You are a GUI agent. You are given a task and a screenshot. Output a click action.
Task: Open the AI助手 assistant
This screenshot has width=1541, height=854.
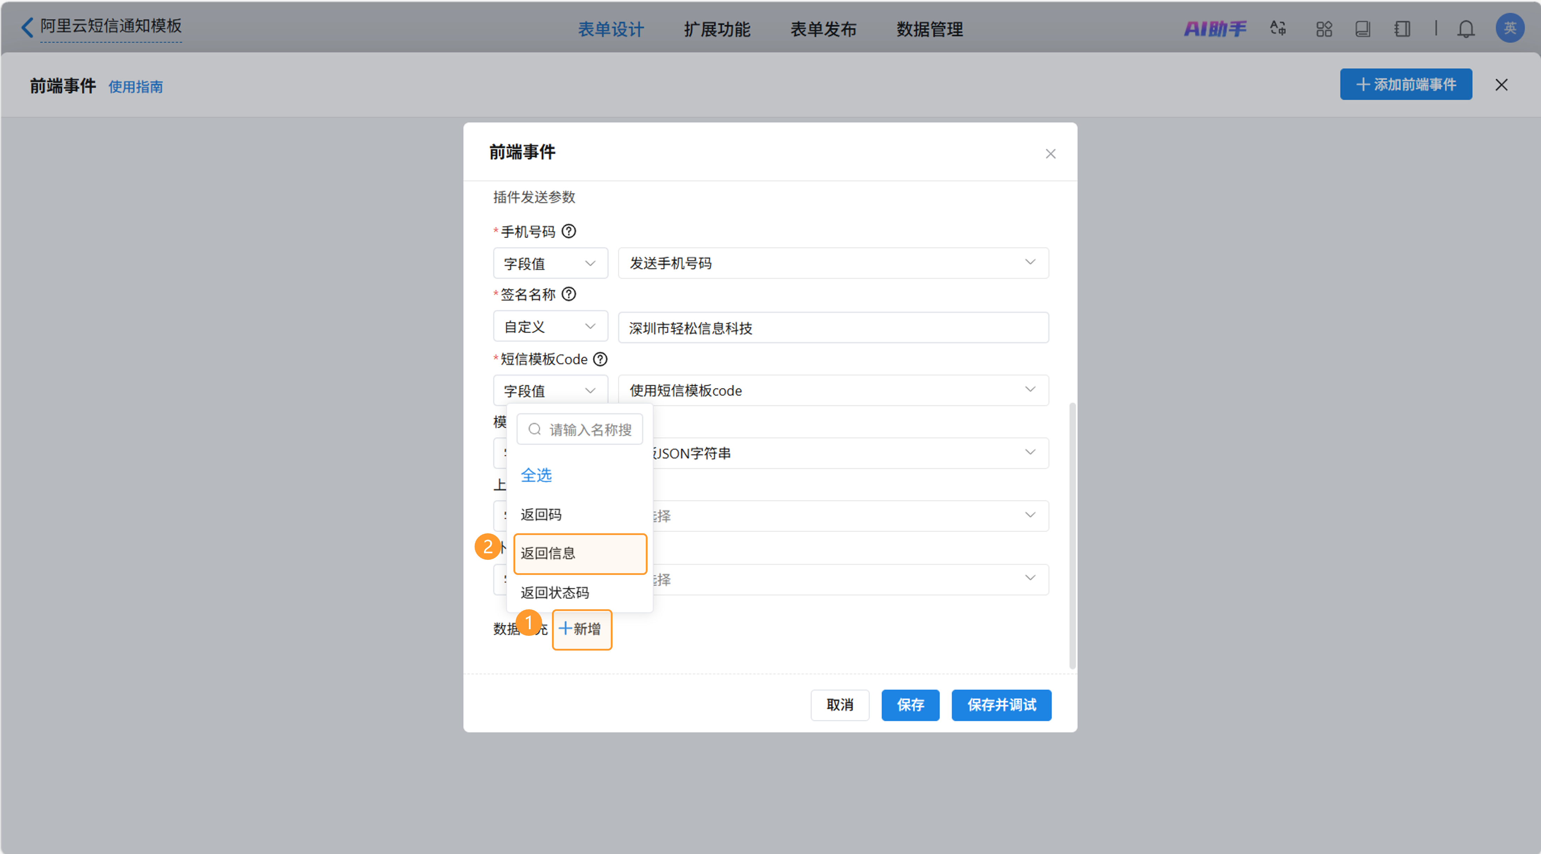click(x=1215, y=28)
